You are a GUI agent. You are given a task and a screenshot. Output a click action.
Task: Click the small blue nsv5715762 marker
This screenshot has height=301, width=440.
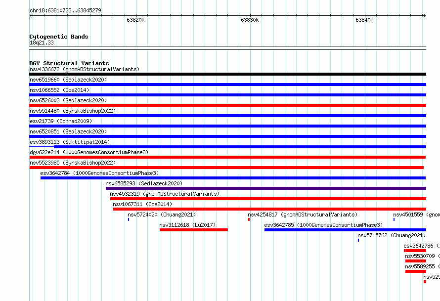[358, 240]
